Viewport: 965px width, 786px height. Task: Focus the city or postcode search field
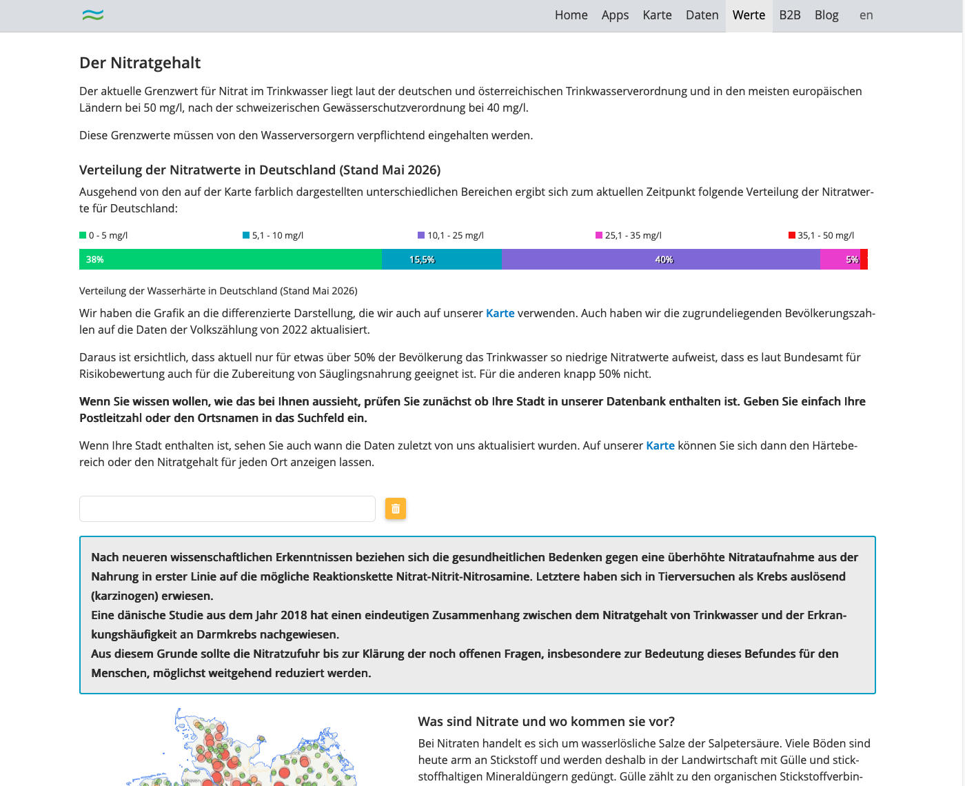pos(227,509)
